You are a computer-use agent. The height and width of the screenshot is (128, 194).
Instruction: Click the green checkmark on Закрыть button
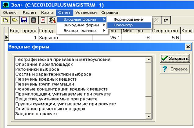click(165, 59)
